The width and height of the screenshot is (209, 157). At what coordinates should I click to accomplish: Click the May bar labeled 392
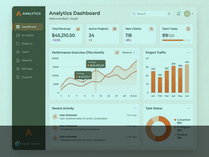(180, 80)
